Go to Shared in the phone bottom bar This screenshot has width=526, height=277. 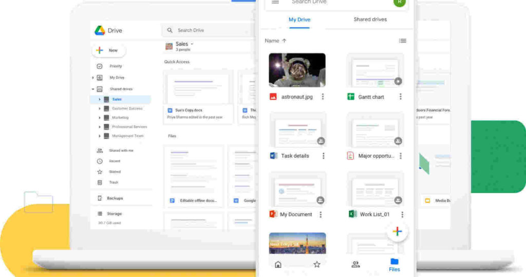[355, 265]
